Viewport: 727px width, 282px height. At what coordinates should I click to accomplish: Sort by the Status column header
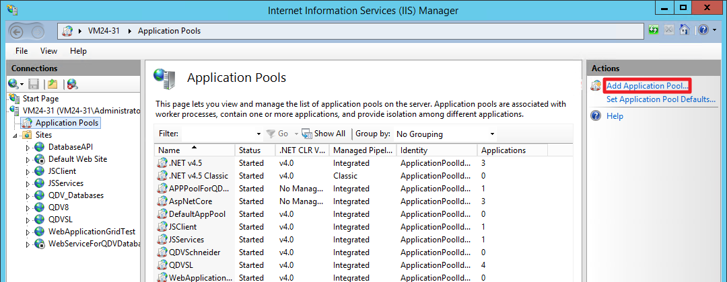click(x=249, y=150)
